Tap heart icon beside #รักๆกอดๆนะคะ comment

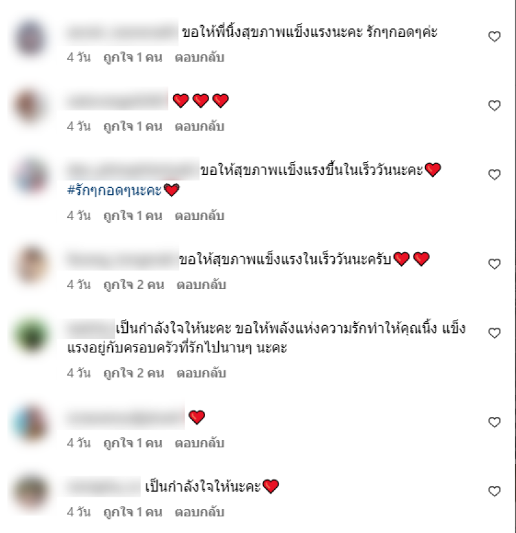[494, 174]
